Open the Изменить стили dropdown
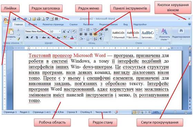 tap(164, 35)
